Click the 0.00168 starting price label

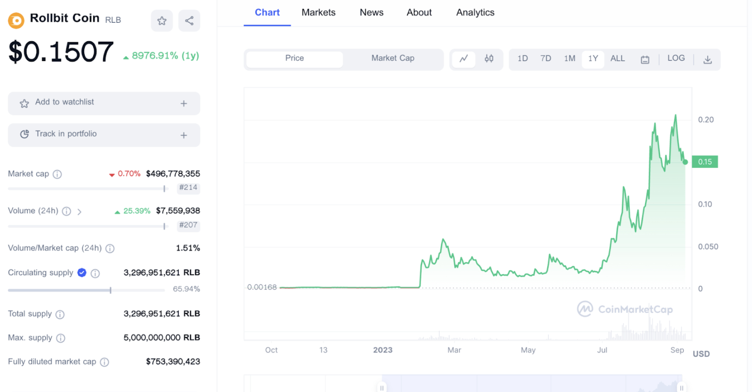click(262, 287)
